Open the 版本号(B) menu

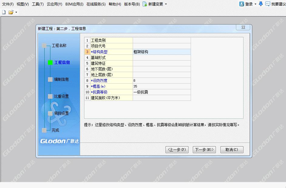point(132,4)
